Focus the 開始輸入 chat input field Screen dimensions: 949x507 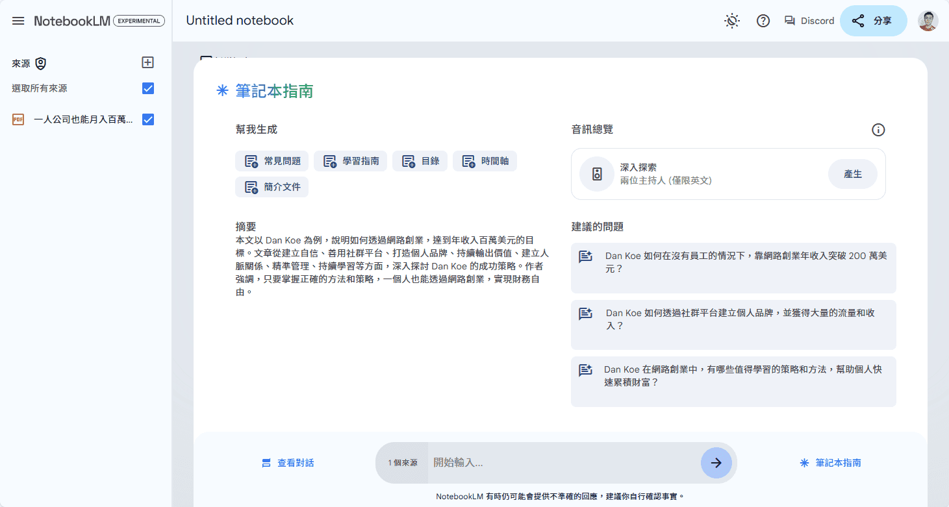[563, 463]
